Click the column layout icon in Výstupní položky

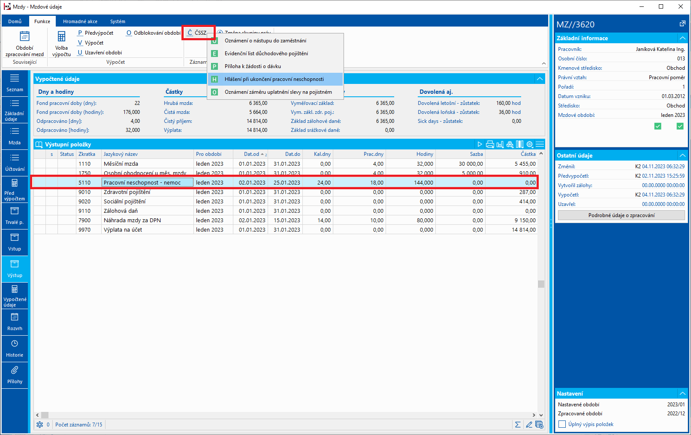coord(520,144)
